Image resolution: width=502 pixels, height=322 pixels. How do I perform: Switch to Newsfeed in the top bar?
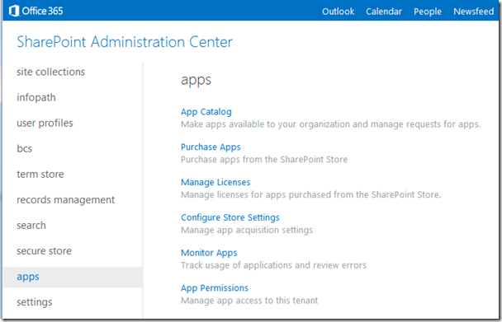[x=473, y=12]
